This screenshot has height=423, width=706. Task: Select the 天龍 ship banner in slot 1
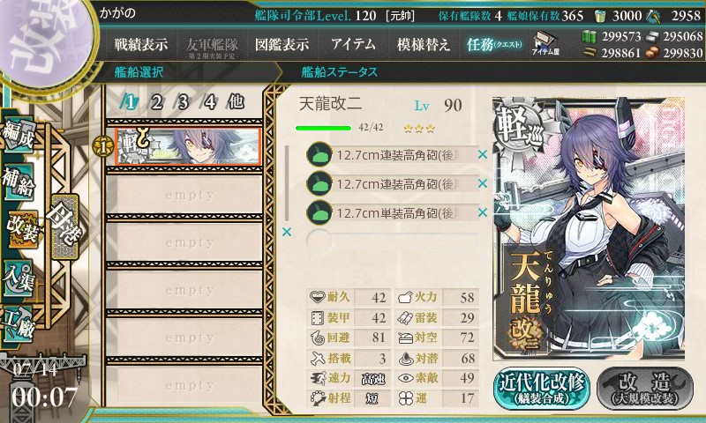188,146
